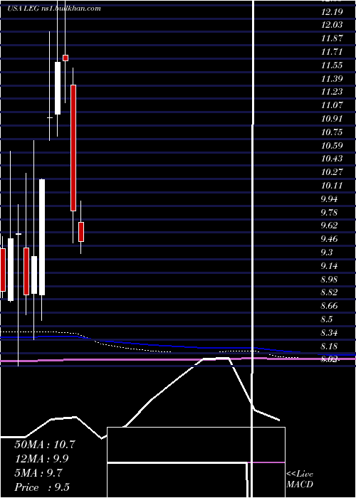This screenshot has height=498, width=356.
Task: Click the 11.87 price axis label
Action: (x=332, y=38)
